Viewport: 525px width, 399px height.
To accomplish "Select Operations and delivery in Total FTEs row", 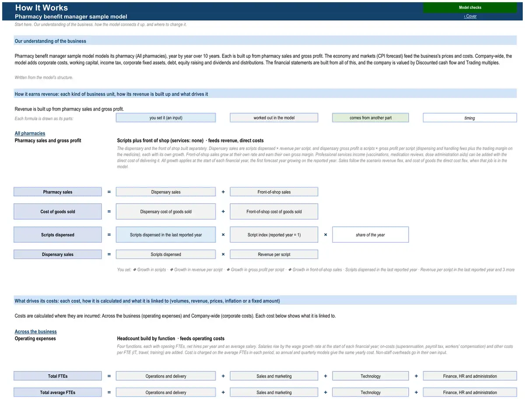I will click(x=166, y=376).
